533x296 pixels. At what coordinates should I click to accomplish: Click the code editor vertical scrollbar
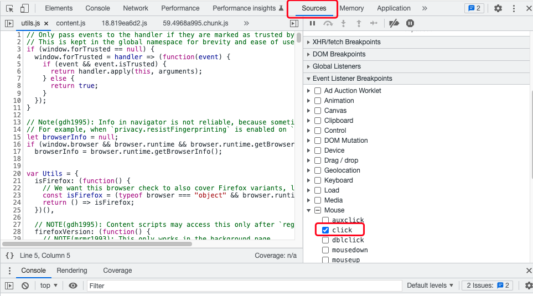pyautogui.click(x=299, y=38)
